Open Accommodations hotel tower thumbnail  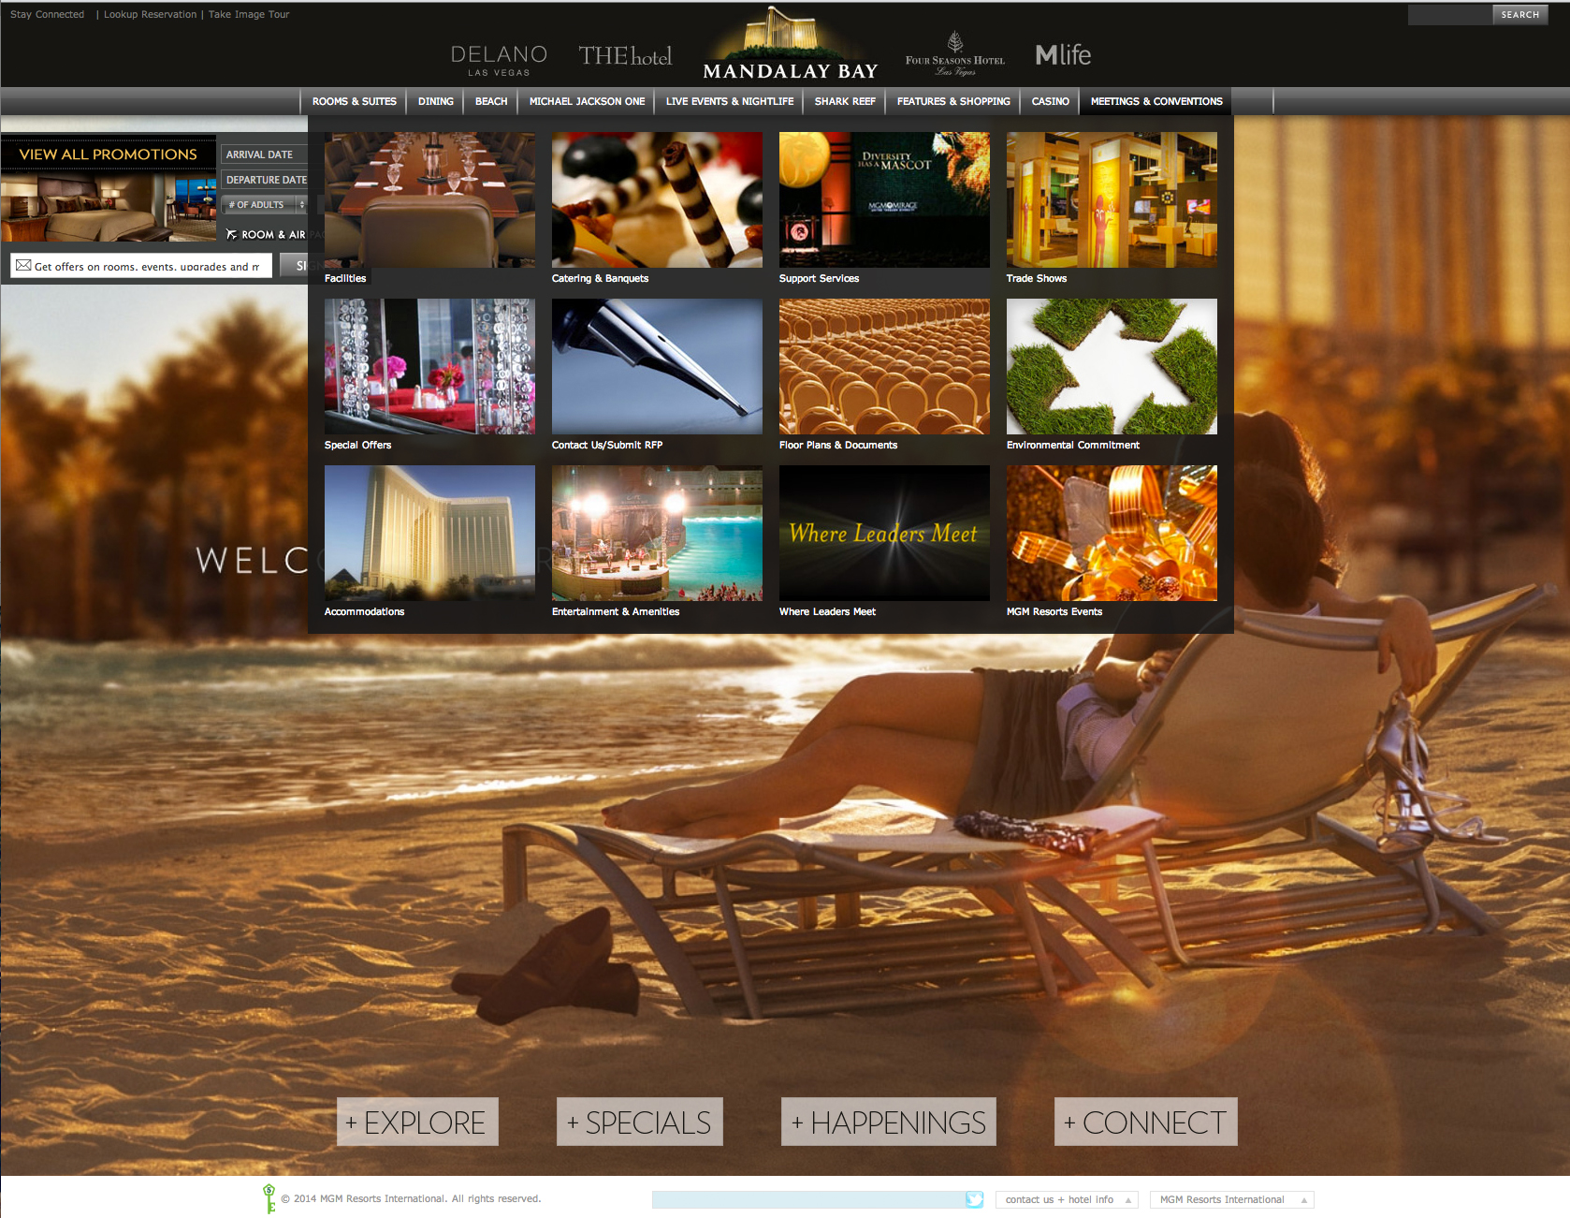(x=429, y=533)
